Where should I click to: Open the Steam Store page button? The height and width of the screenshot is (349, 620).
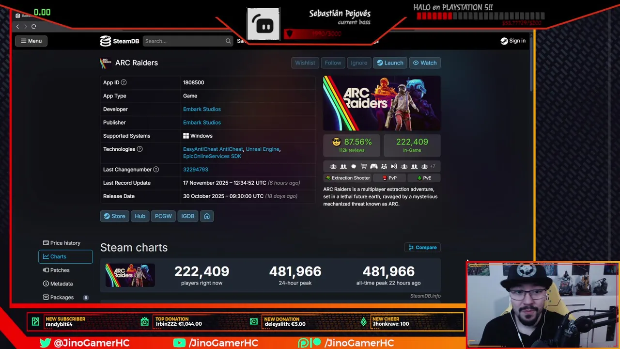coord(114,216)
